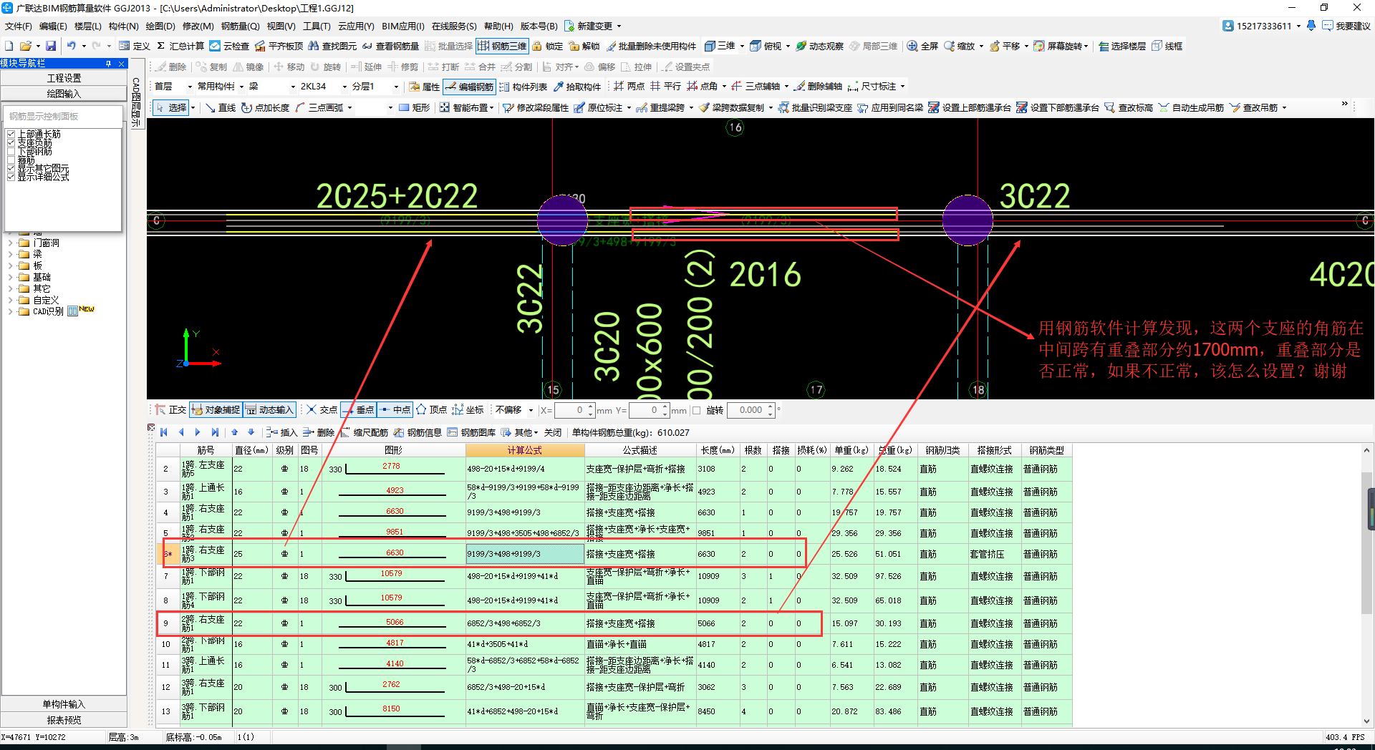Expand the 2KL34 component dropdown

coord(344,87)
